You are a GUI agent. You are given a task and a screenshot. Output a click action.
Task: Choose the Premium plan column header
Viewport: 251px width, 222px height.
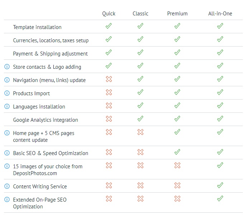coord(177,14)
